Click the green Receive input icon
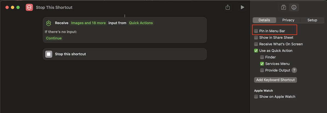 coord(49,23)
